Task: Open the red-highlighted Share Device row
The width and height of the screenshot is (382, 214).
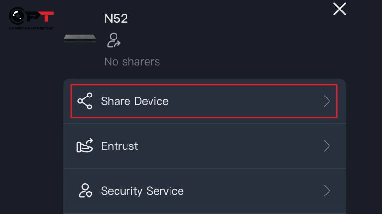Action: tap(204, 101)
